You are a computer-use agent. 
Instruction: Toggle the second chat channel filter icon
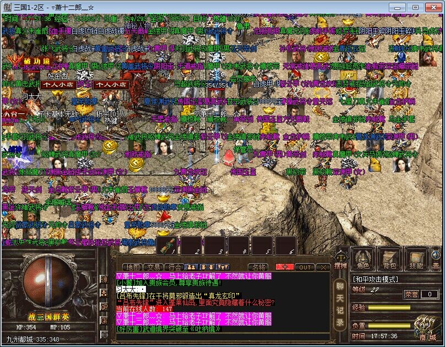tap(105, 293)
